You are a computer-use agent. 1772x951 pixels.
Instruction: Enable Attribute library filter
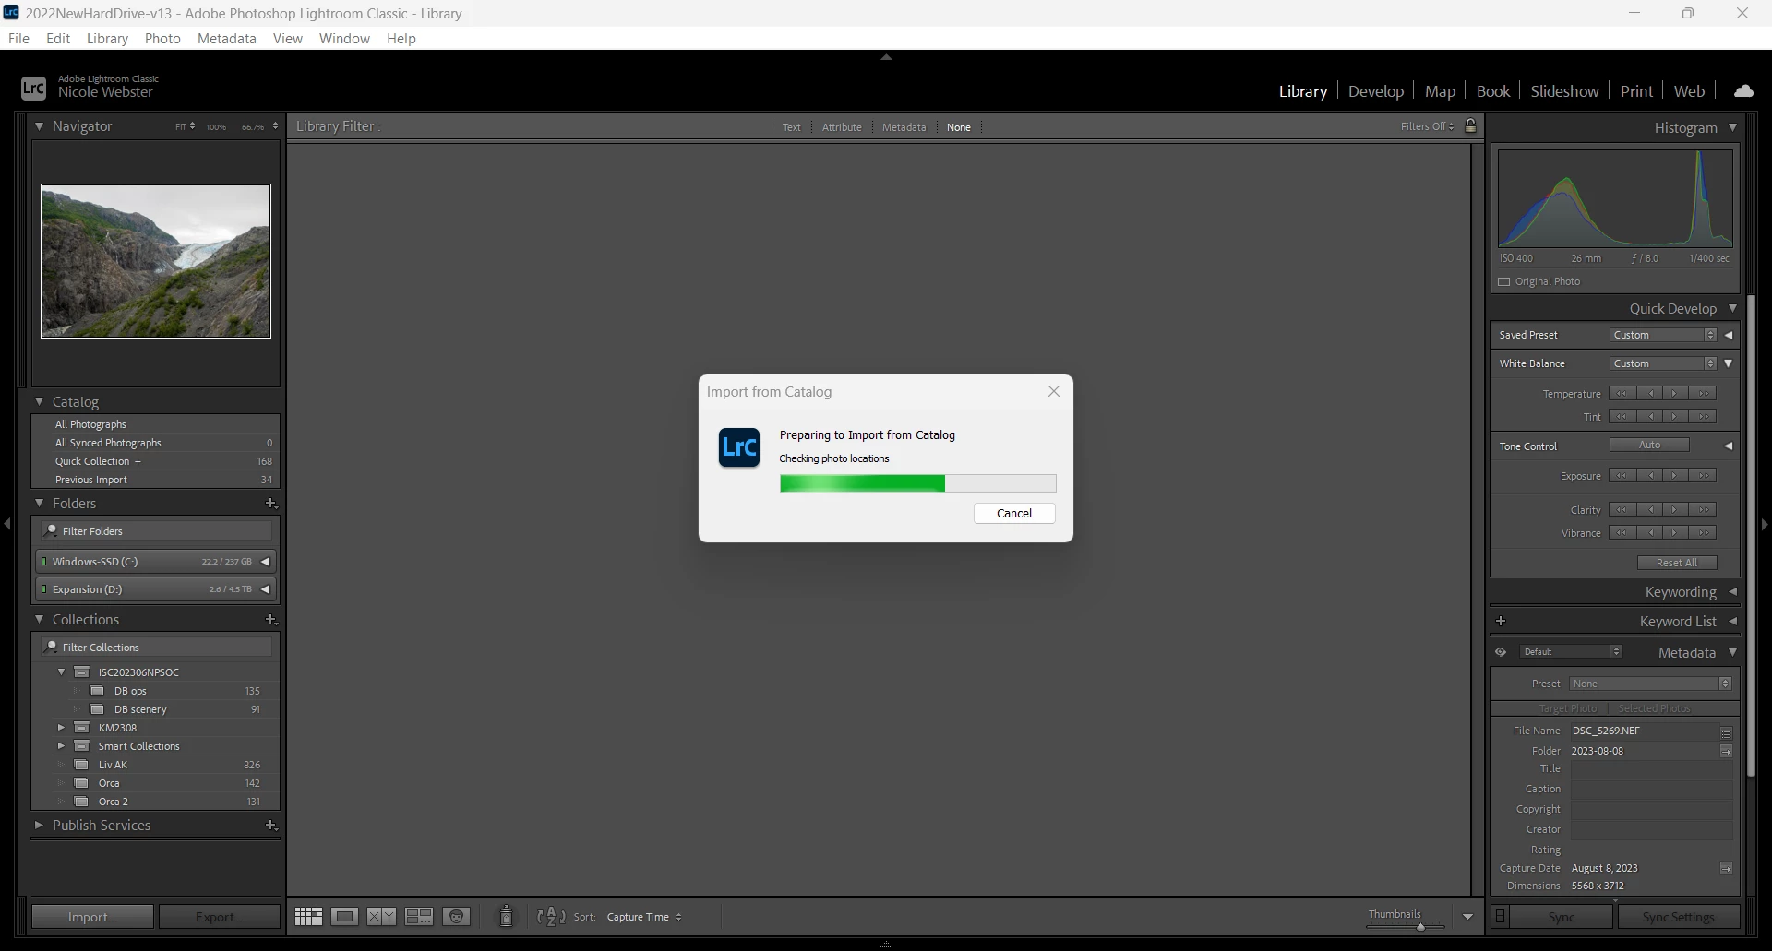(x=842, y=127)
